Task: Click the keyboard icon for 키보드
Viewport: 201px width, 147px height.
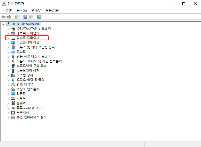Action: (13, 99)
